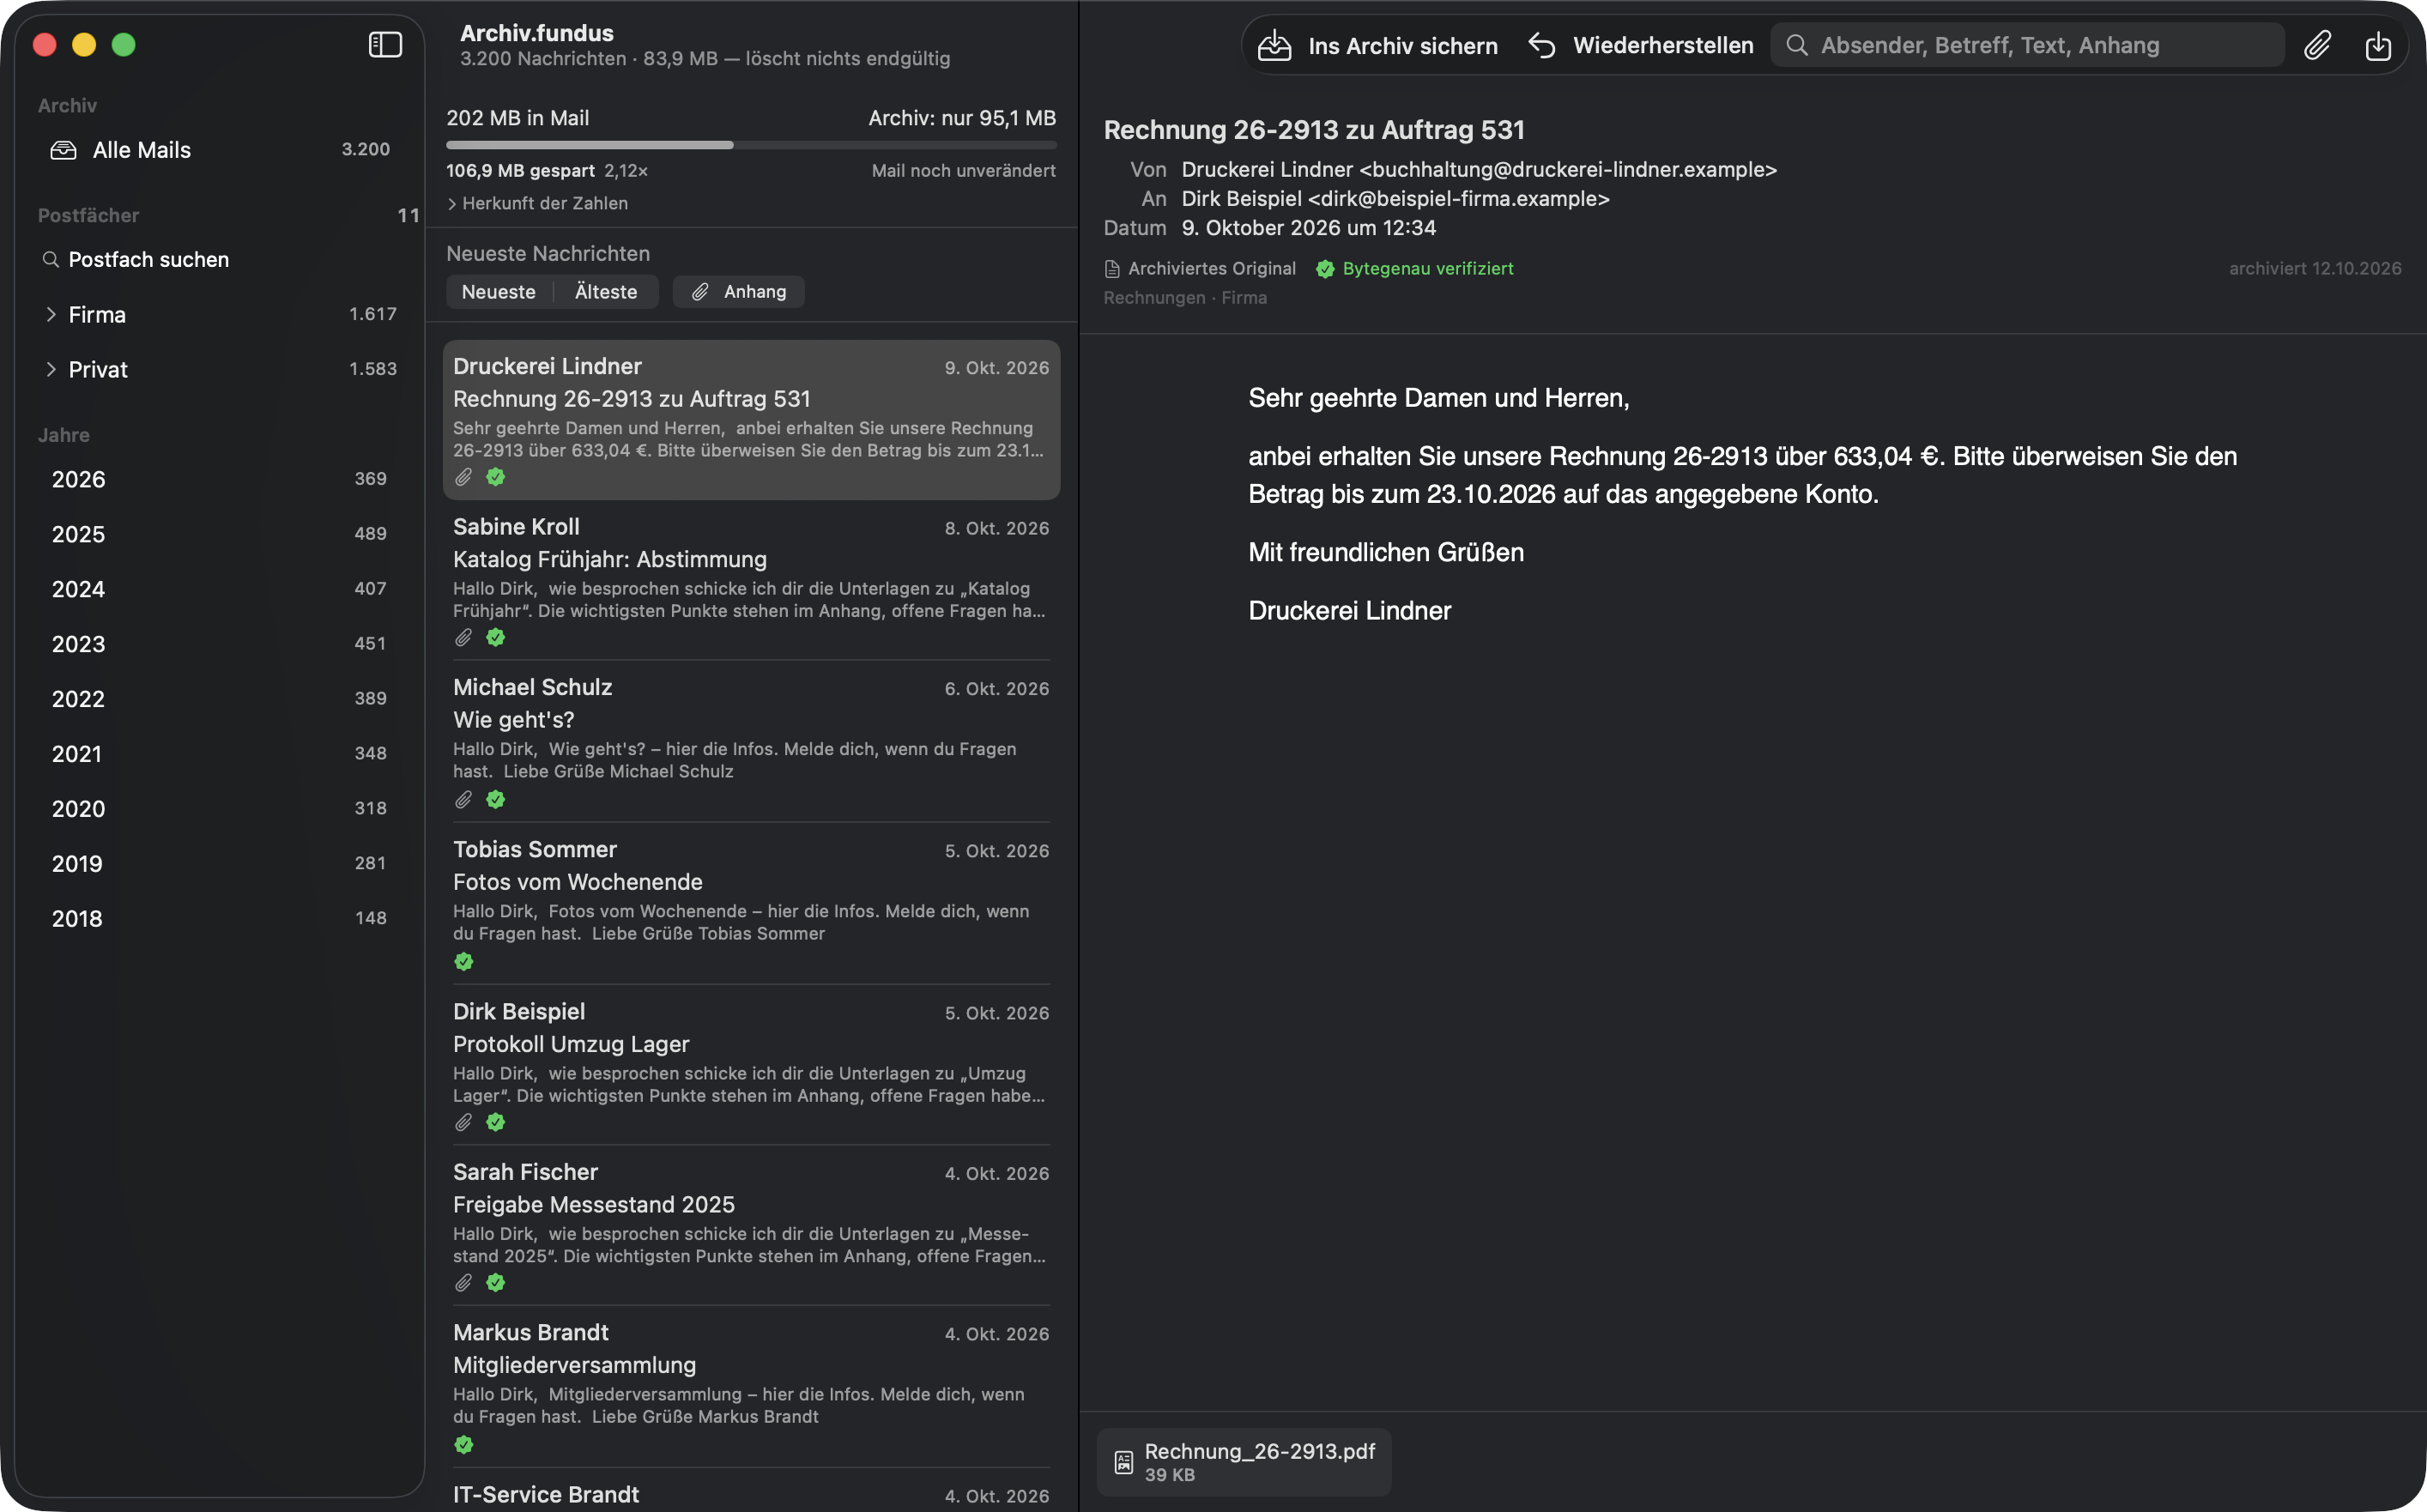Click the paperclip icon on Michael Schulz mail

click(x=463, y=800)
